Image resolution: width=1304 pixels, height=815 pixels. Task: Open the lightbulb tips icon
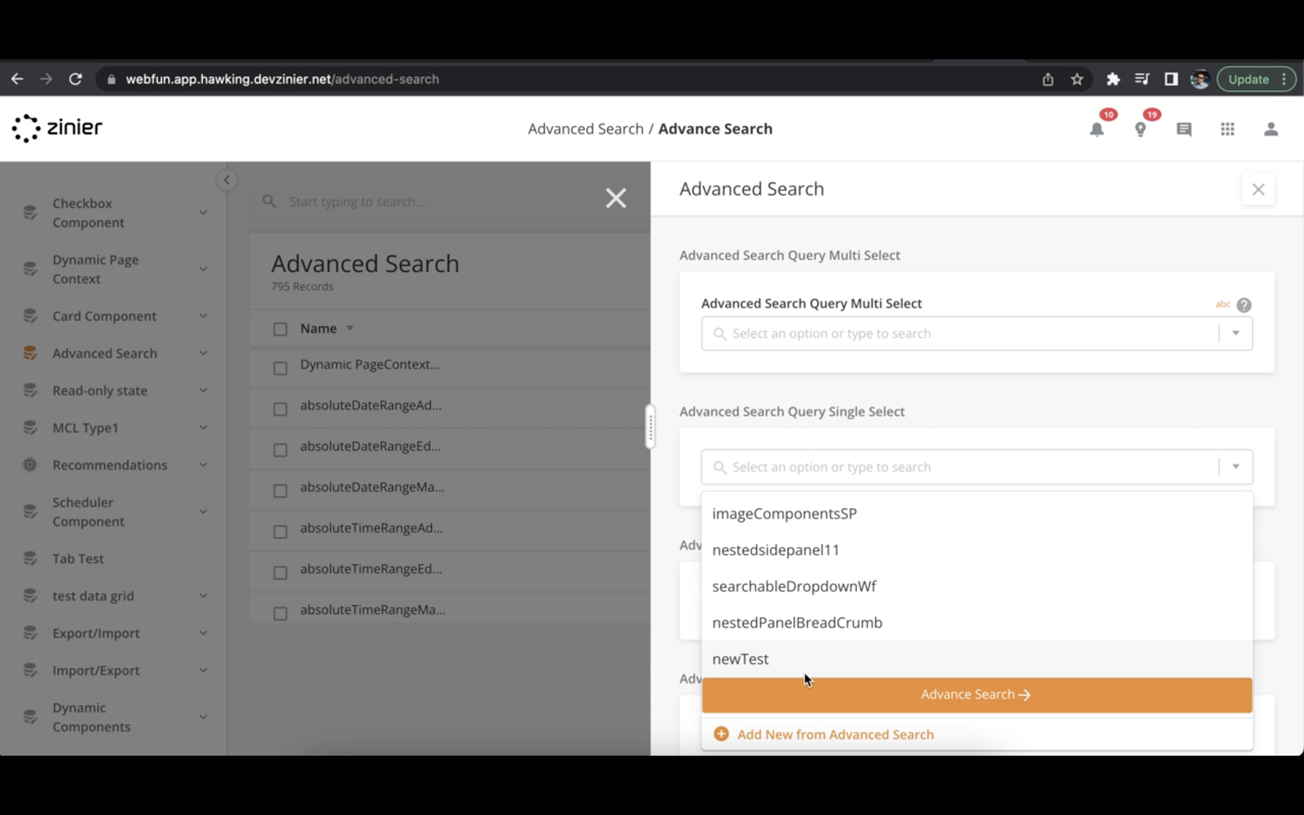[1140, 130]
